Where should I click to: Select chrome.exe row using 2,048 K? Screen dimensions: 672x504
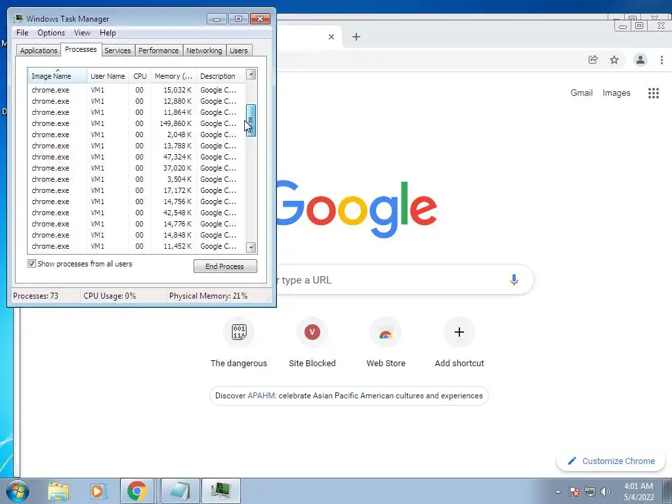(136, 135)
